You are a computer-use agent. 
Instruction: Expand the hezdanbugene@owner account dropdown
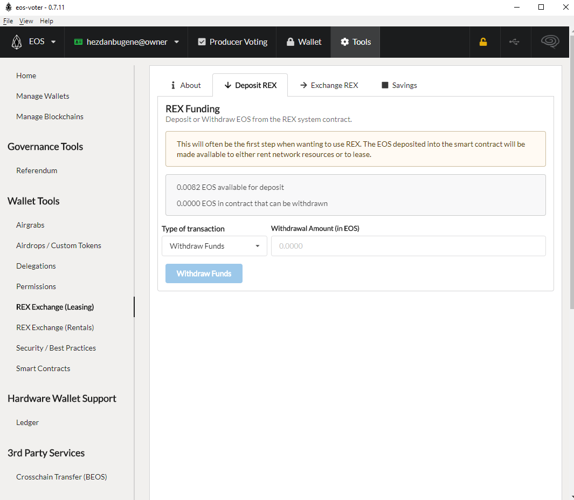point(177,42)
